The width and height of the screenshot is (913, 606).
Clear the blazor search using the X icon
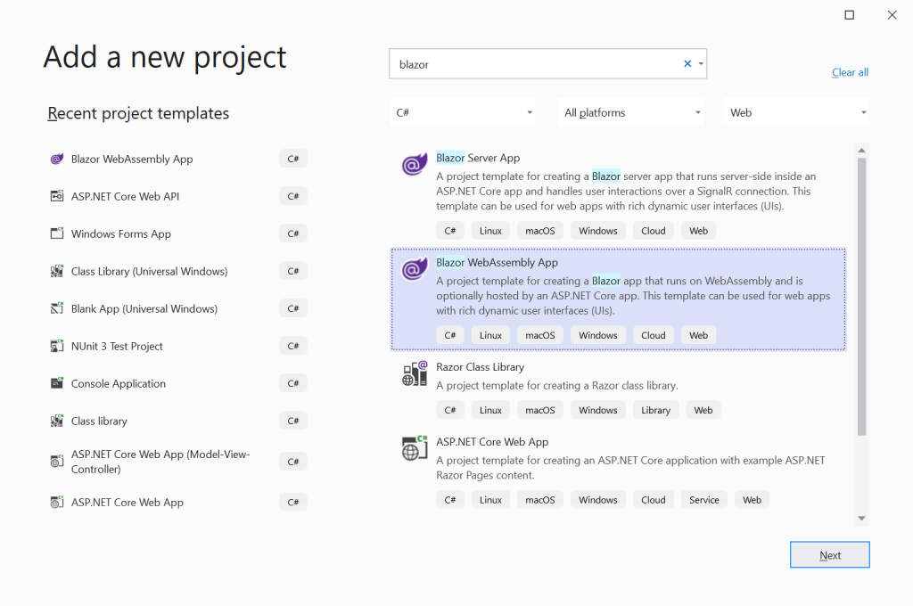click(x=687, y=63)
